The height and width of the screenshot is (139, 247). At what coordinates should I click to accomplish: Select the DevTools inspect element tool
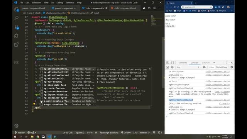(x=167, y=63)
